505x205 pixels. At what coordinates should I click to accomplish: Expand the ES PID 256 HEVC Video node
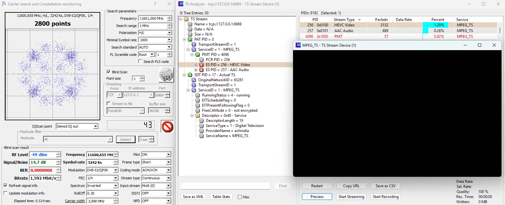coord(196,65)
